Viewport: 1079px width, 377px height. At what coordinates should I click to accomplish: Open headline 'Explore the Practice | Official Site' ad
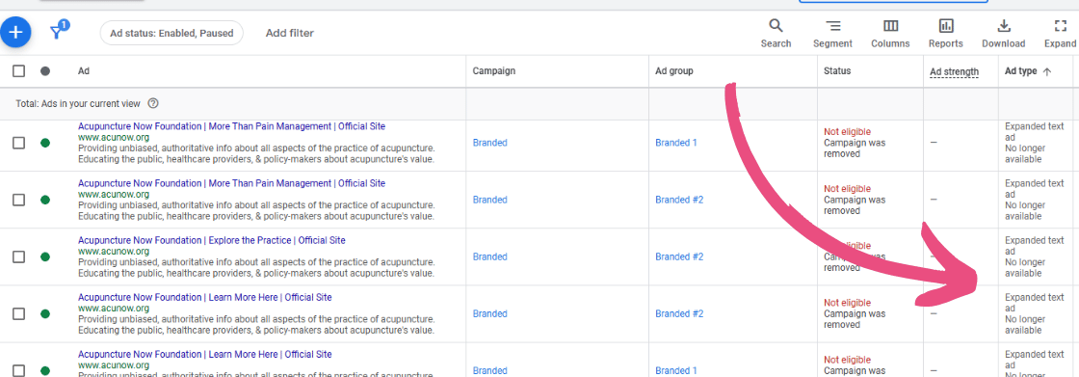(x=211, y=240)
